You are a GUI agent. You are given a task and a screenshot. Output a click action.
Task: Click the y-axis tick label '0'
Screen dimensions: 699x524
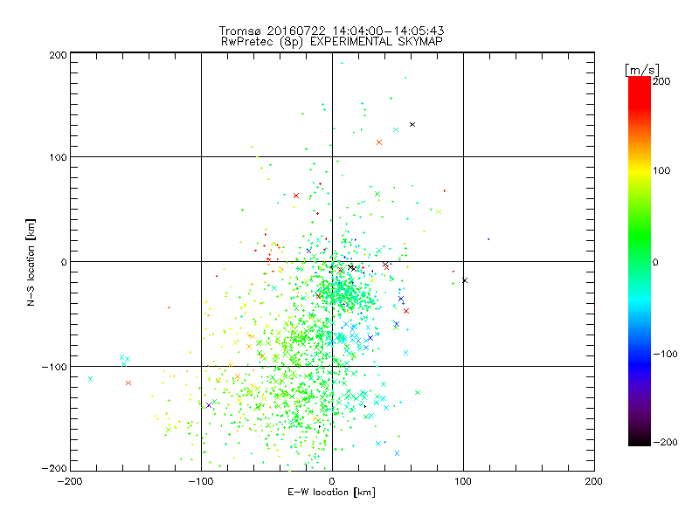tap(64, 262)
